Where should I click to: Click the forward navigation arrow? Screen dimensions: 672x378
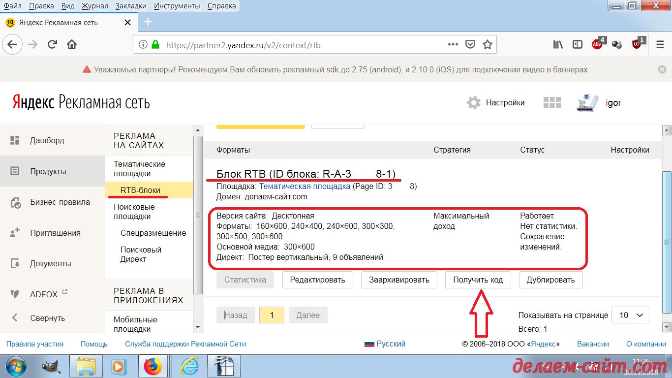[32, 45]
